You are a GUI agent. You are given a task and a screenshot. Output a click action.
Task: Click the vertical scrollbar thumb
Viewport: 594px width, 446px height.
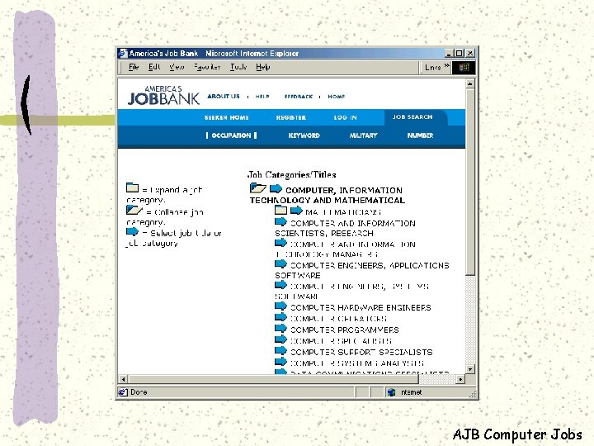(470, 182)
